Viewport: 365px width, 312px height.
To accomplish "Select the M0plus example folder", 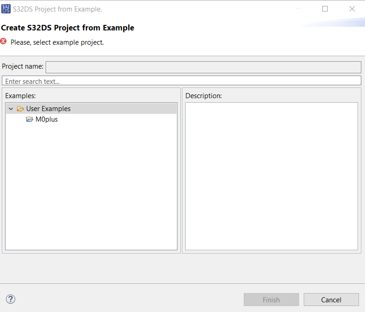I will 47,119.
